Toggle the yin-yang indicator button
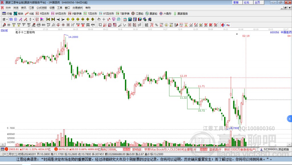 click(x=223, y=25)
